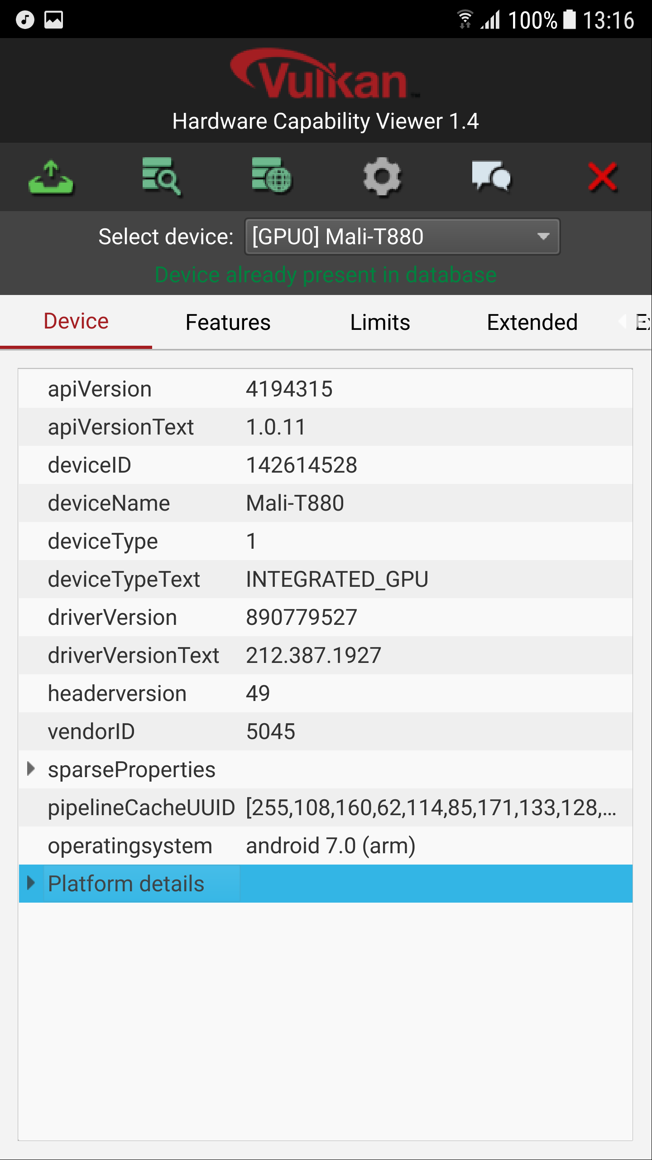This screenshot has height=1160, width=652.
Task: Tap the red X exit icon
Action: (603, 177)
